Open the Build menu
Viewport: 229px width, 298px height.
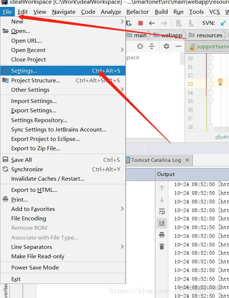161,12
